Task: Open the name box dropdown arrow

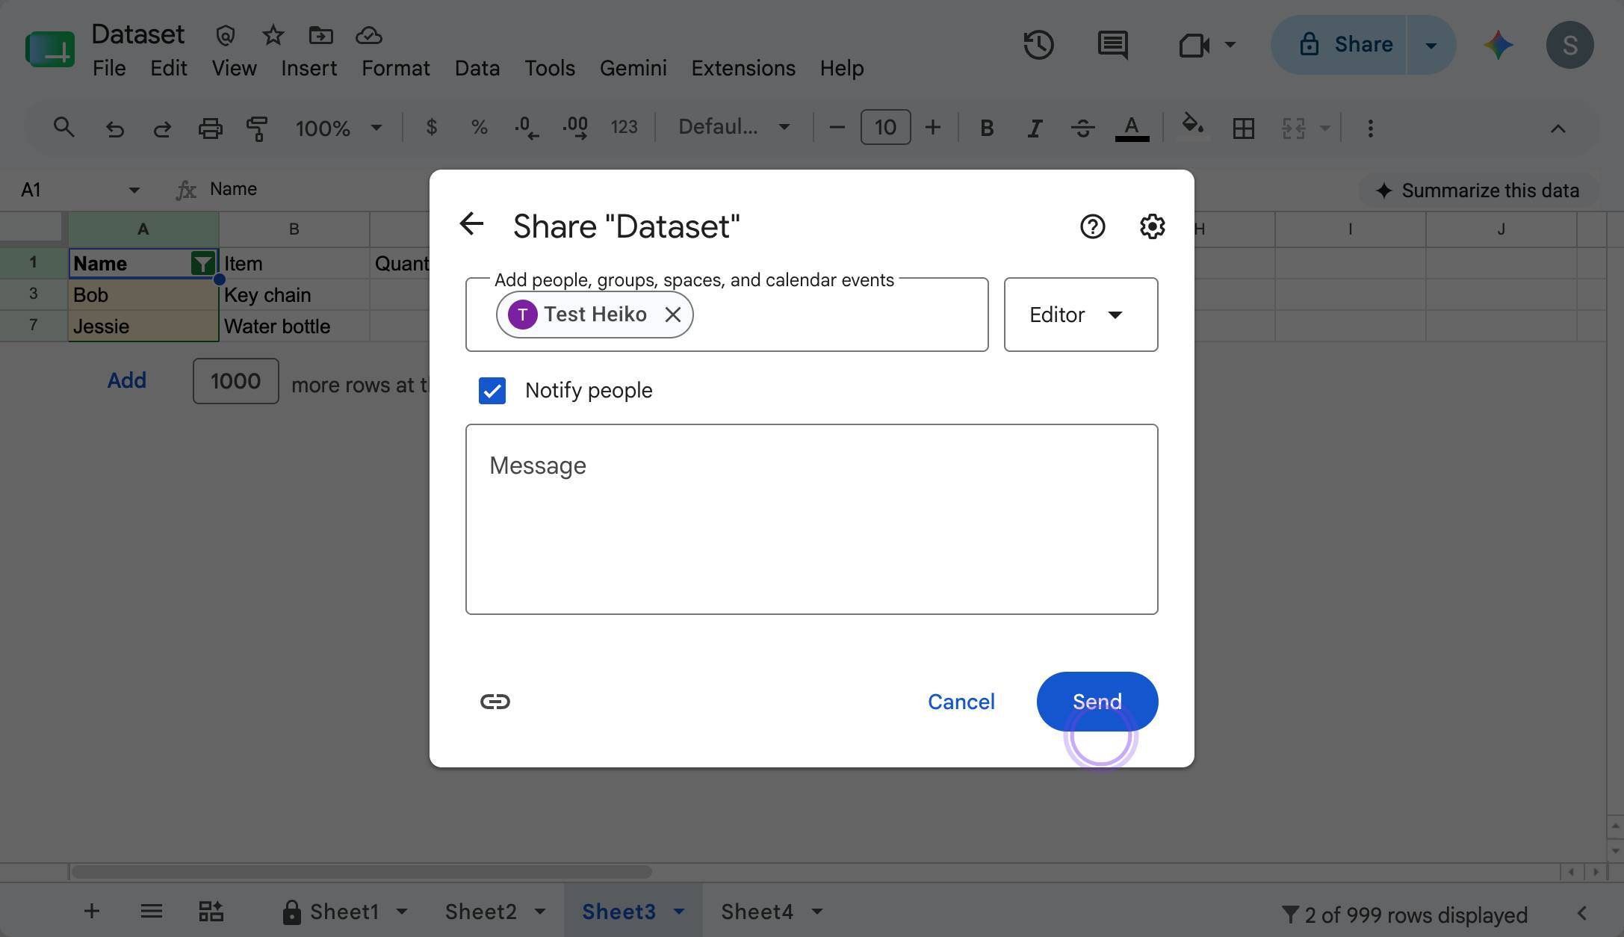Action: pos(134,190)
